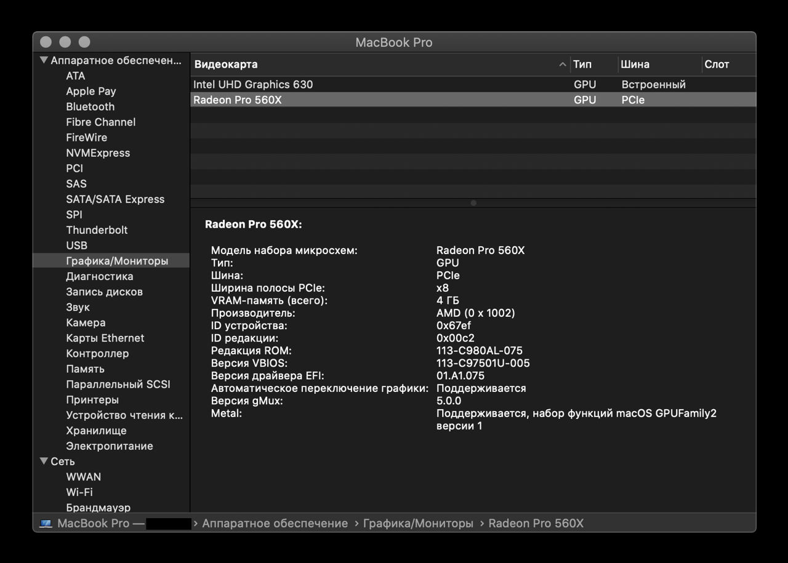Open Диагностика section
The image size is (788, 563).
point(100,276)
